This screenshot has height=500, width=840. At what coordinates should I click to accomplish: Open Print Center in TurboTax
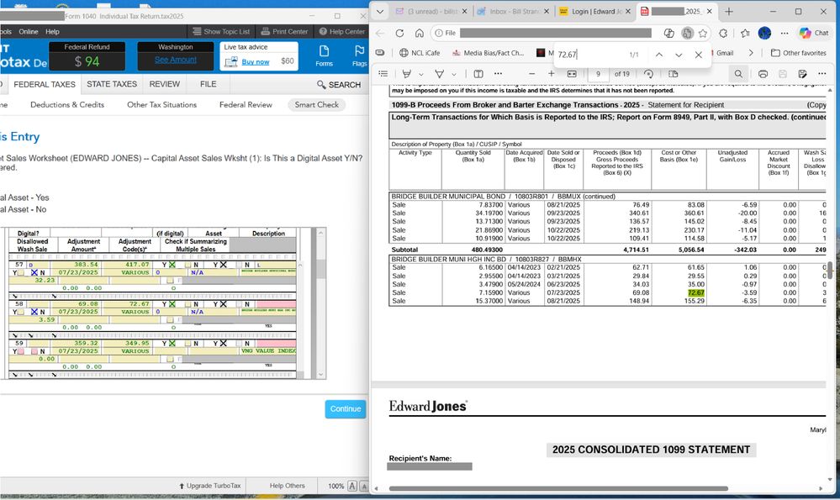tap(284, 32)
